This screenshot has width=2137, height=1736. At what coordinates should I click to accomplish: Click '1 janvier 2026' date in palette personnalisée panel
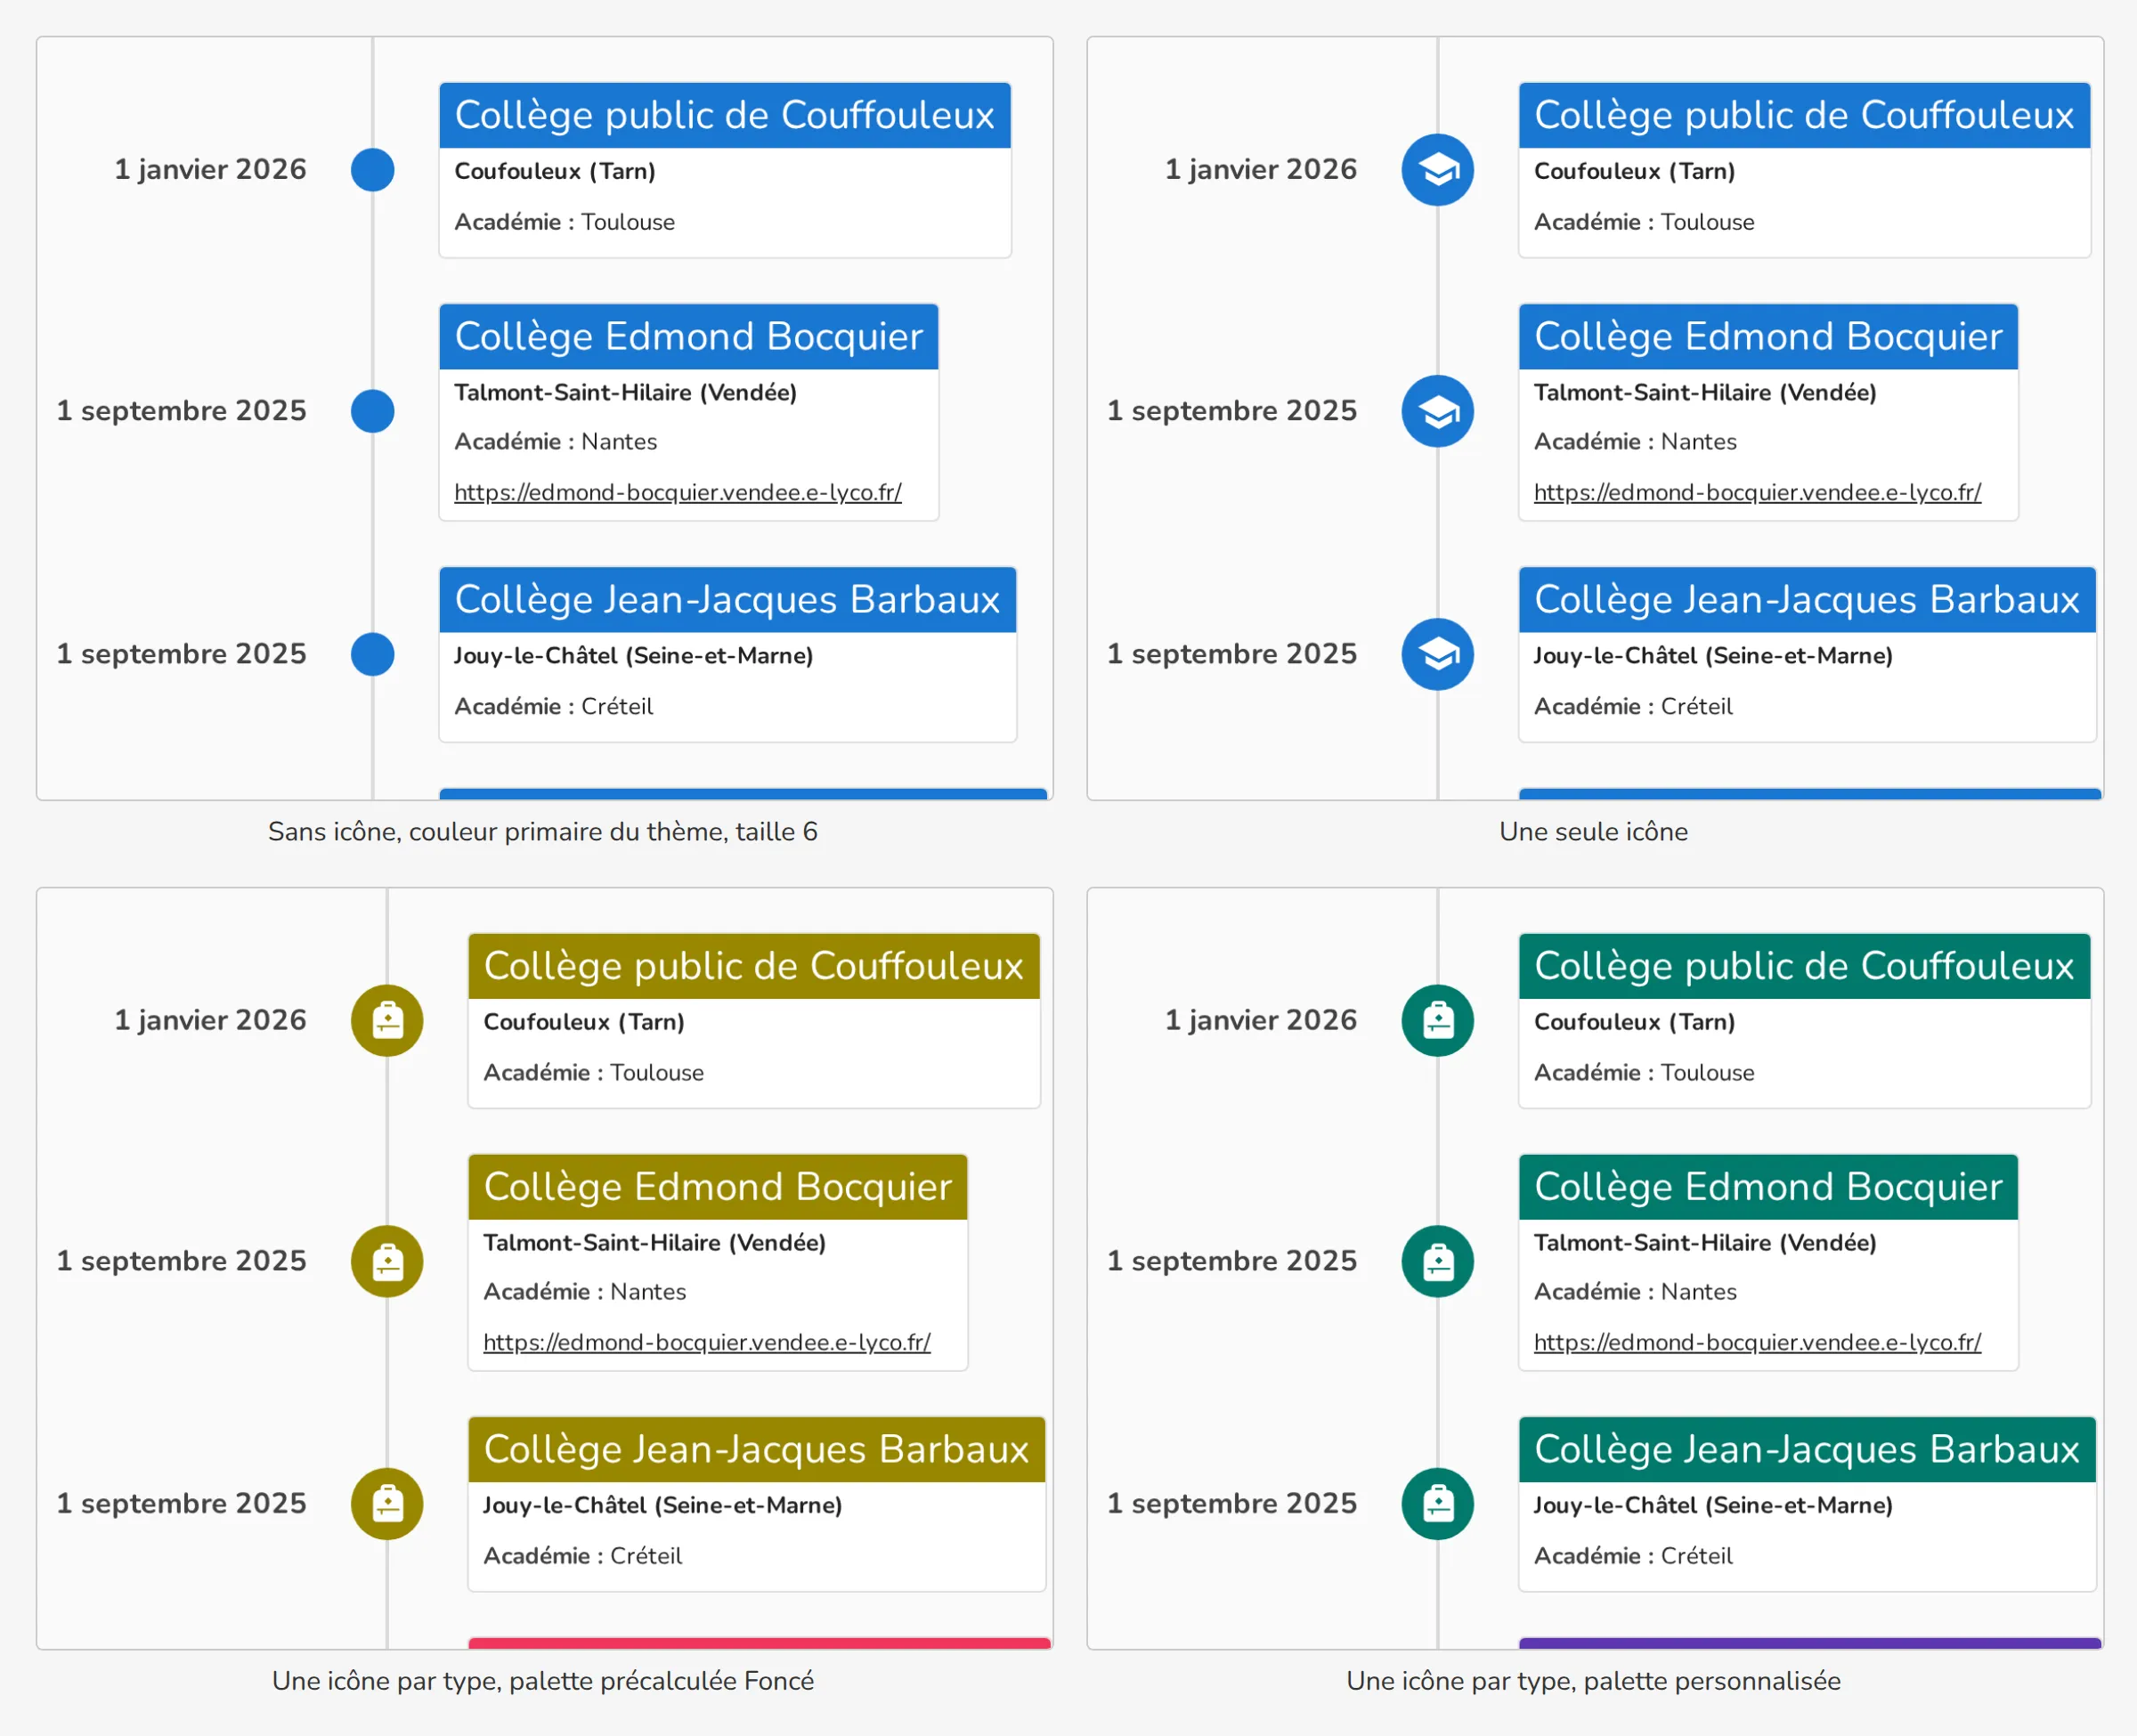[1261, 1020]
